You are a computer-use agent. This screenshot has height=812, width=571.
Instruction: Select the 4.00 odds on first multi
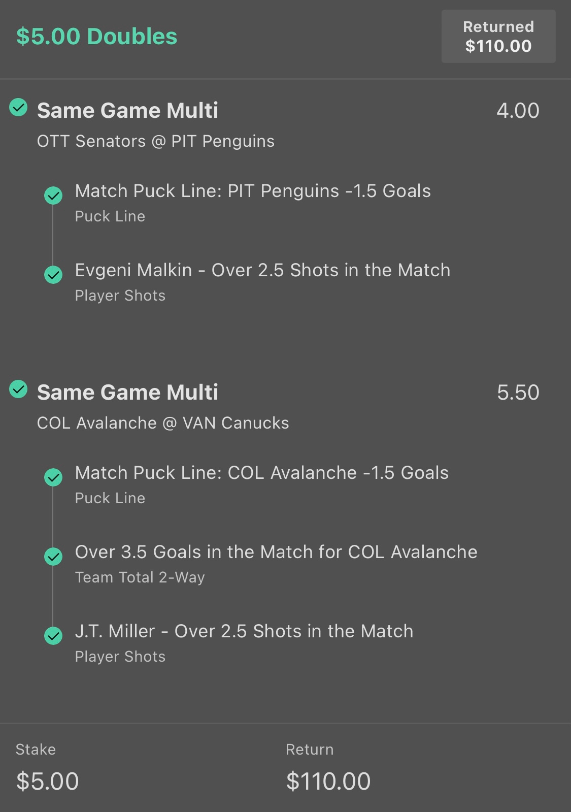click(518, 111)
